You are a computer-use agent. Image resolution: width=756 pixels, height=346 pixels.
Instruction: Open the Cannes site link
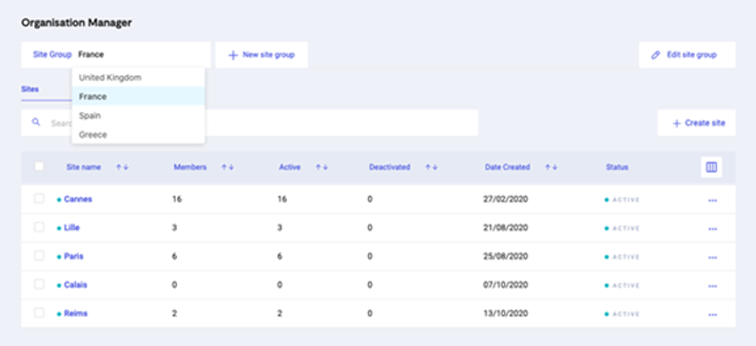[78, 199]
